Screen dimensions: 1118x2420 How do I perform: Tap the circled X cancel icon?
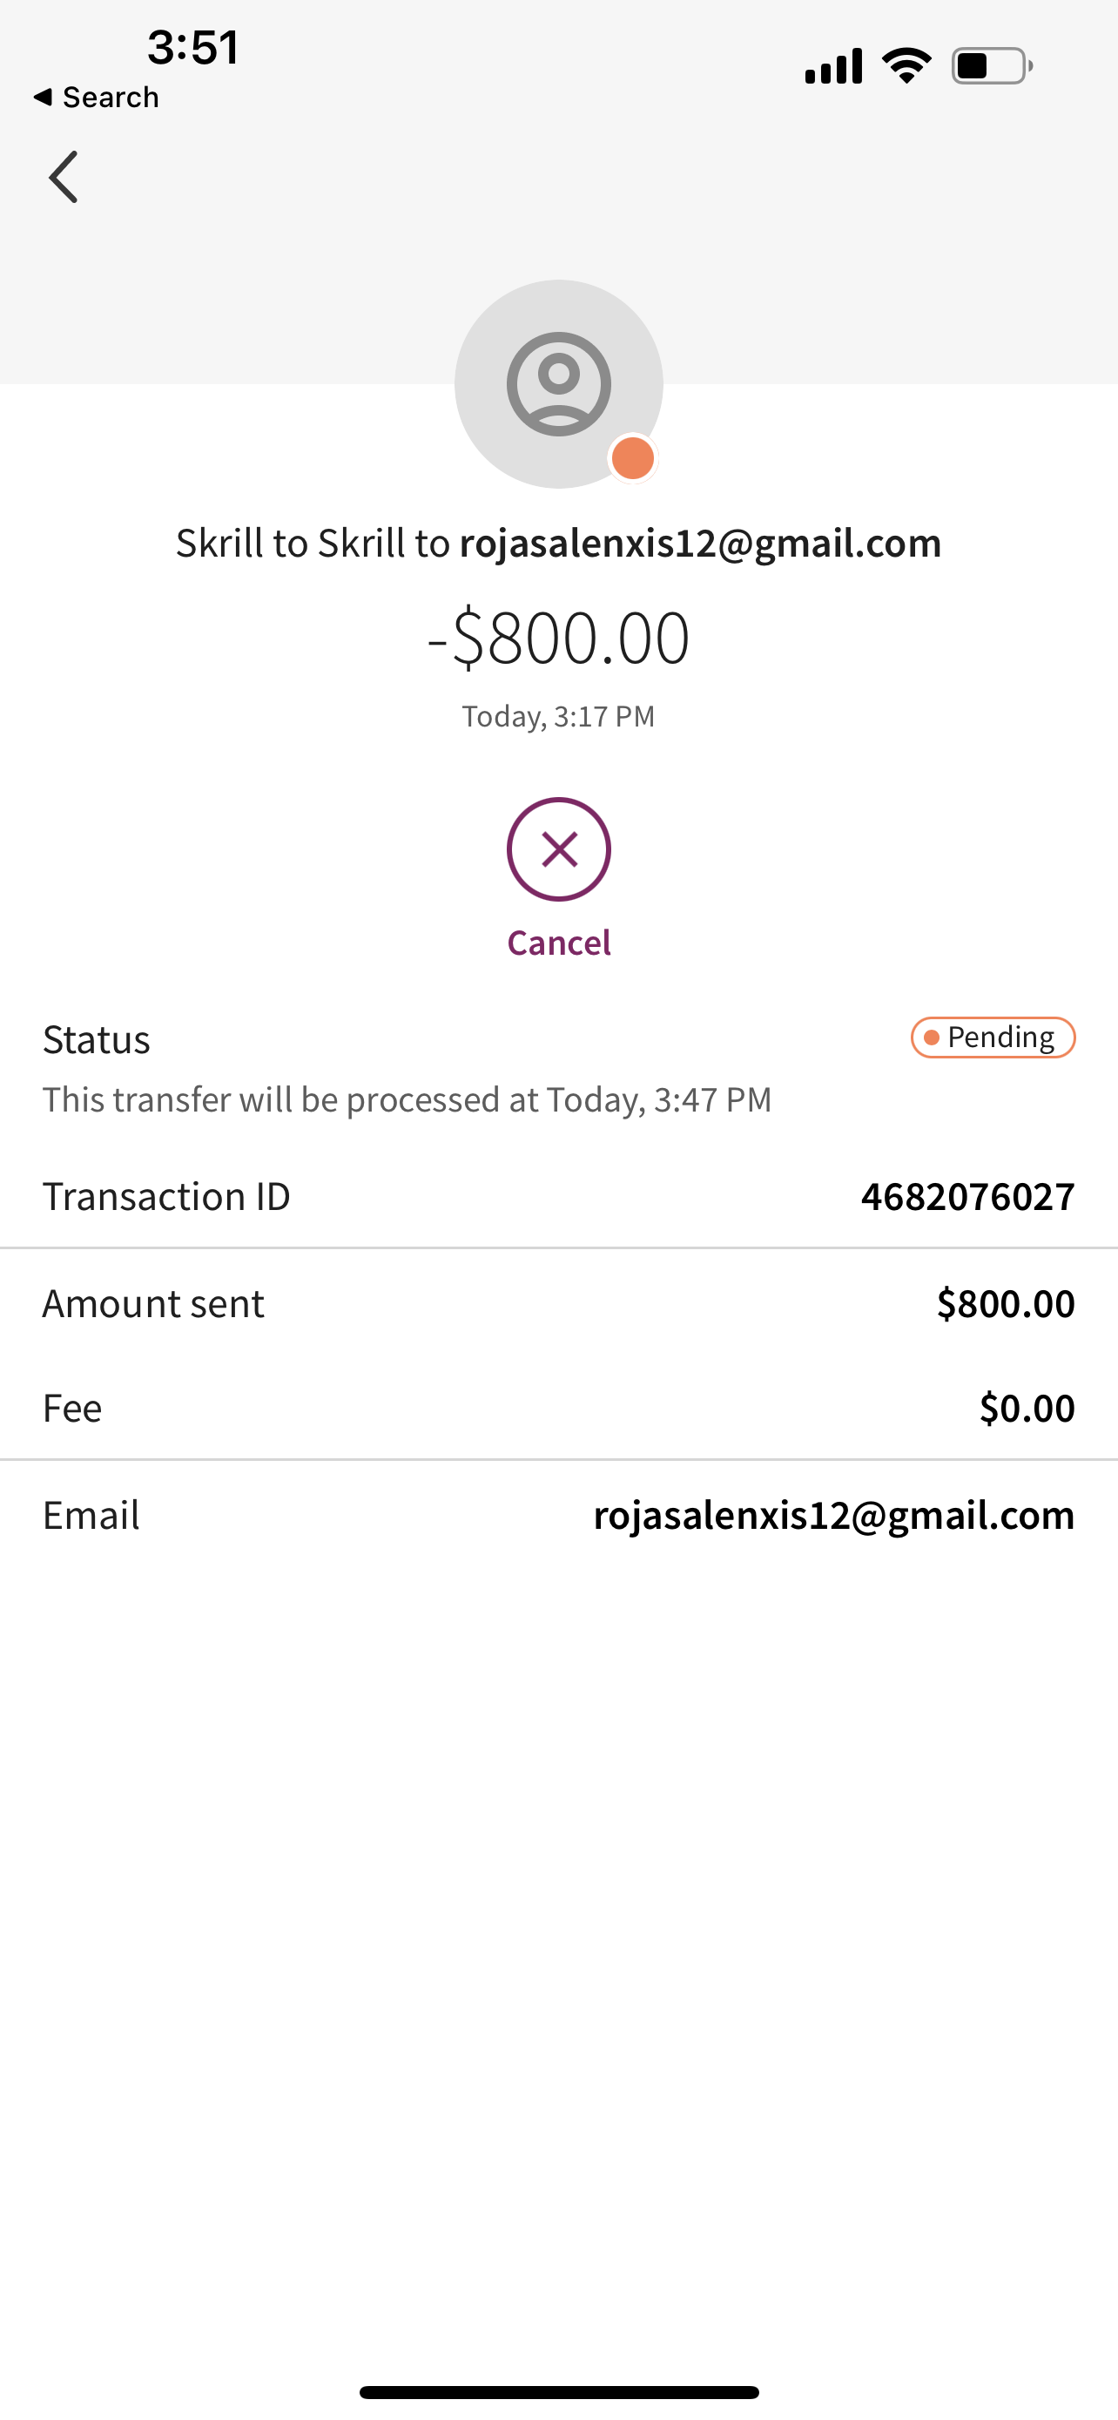(558, 849)
